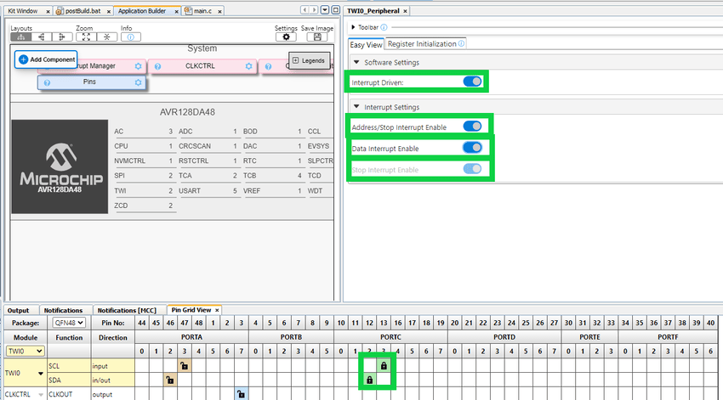The width and height of the screenshot is (723, 400).
Task: Toggle the Interrupt Driven switch
Action: coord(472,82)
